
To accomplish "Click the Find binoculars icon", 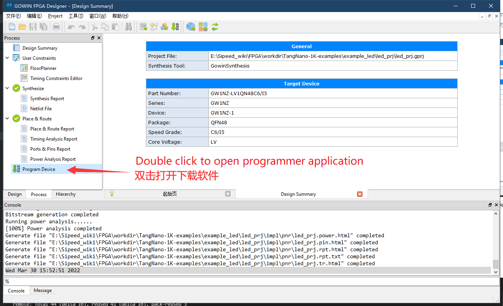I will click(128, 27).
